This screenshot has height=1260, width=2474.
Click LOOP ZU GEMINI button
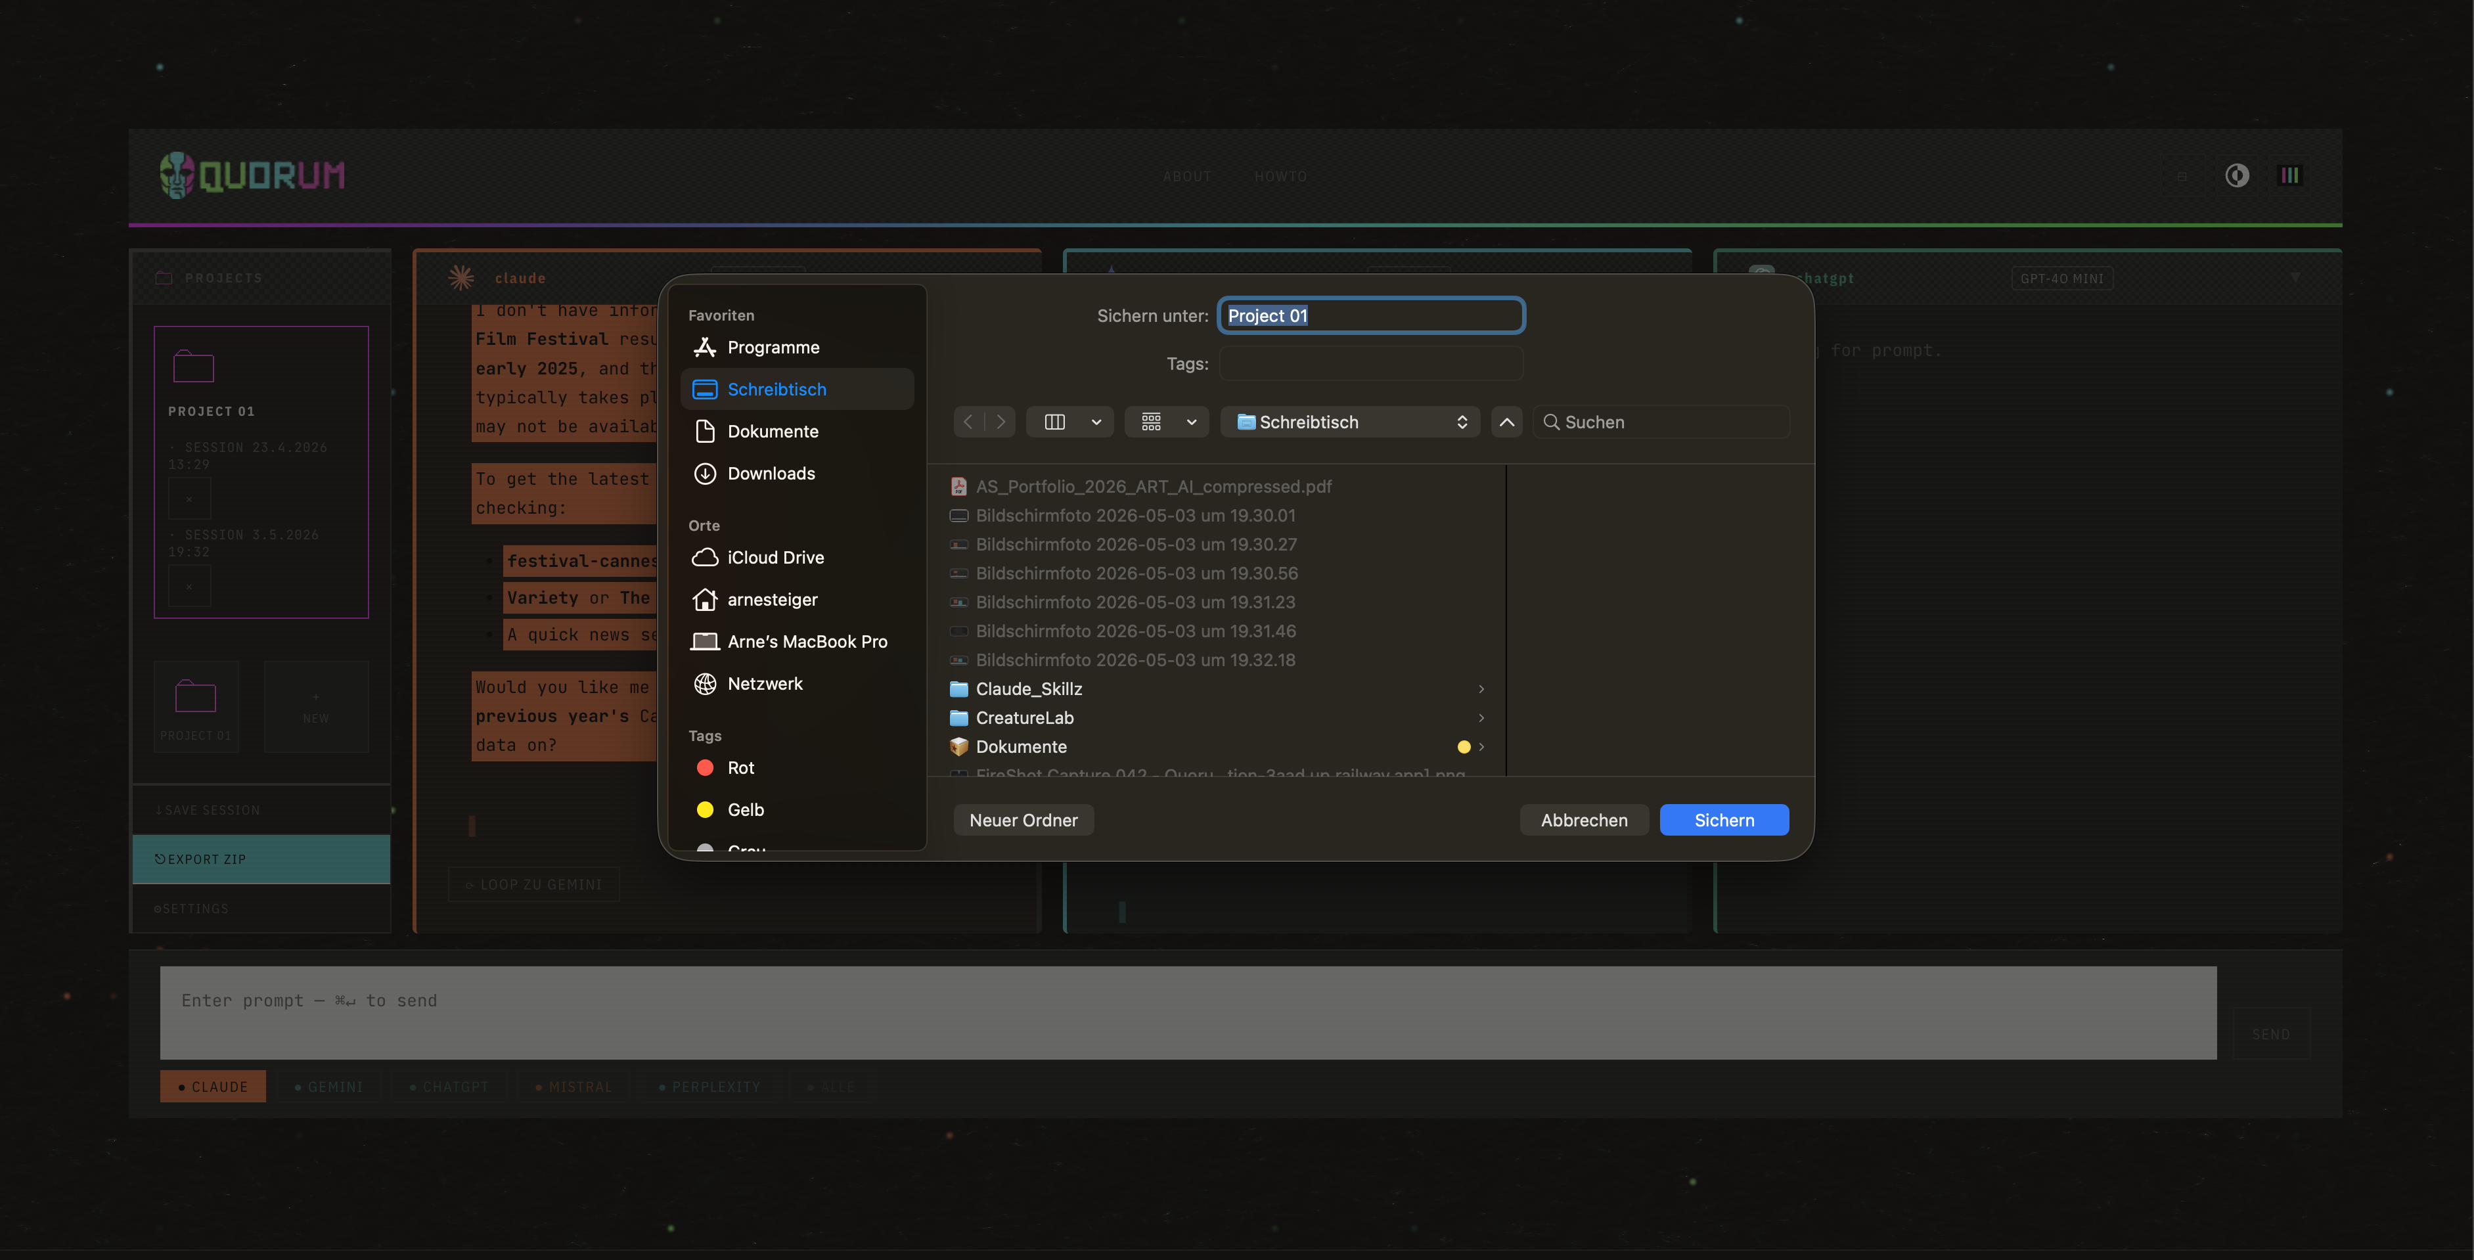[x=534, y=884]
